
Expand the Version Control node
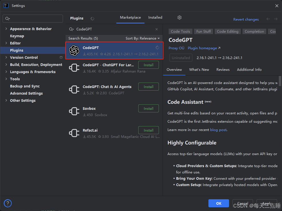pyautogui.click(x=6, y=57)
